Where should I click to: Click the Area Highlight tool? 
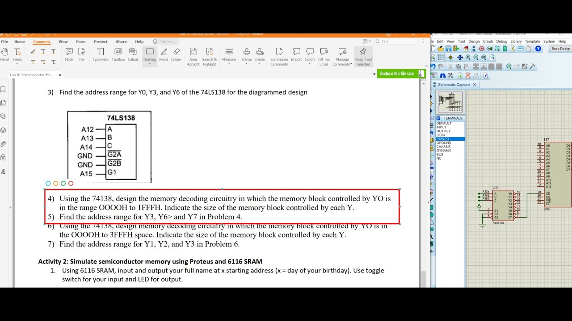click(x=193, y=57)
